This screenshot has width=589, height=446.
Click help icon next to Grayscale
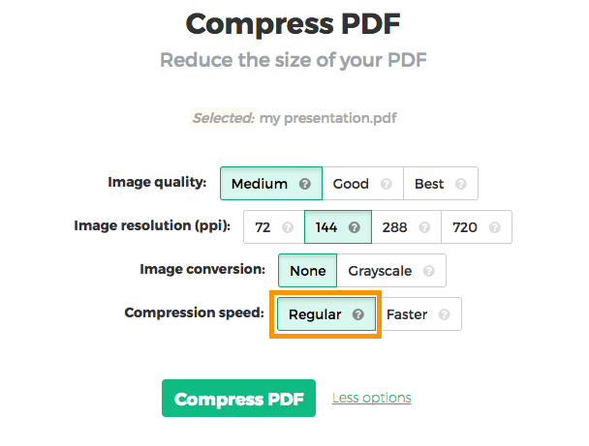pyautogui.click(x=428, y=272)
